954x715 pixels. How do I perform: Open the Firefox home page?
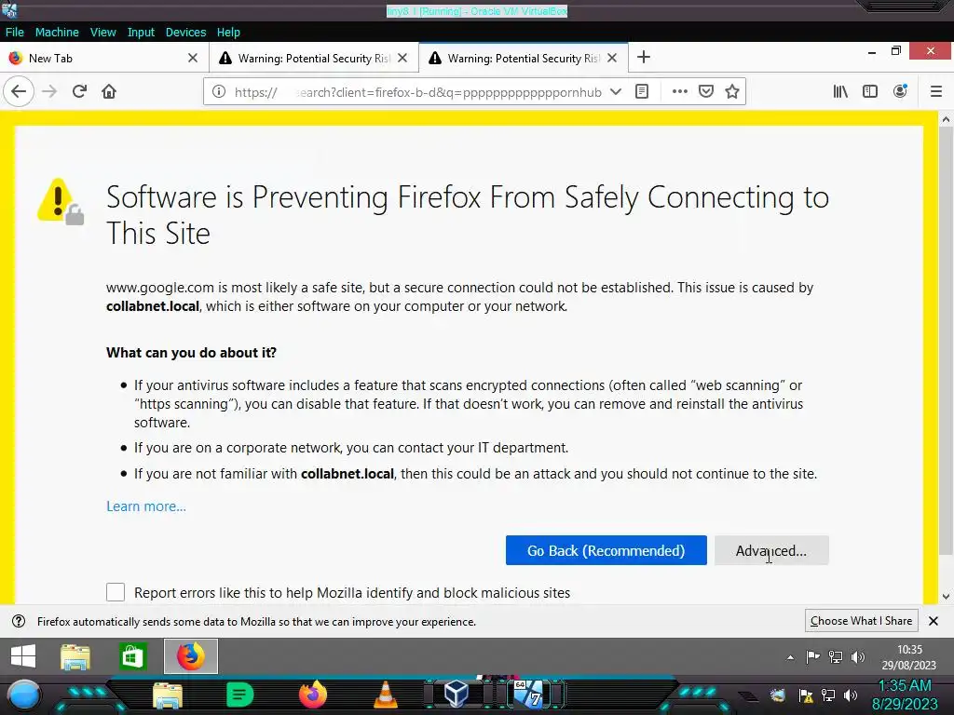point(109,92)
